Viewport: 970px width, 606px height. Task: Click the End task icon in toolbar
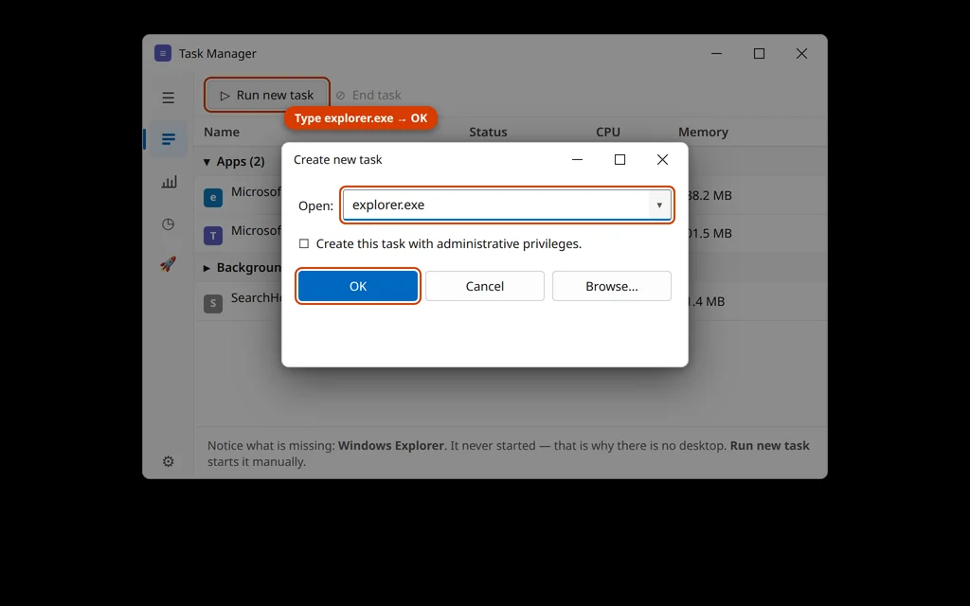[x=340, y=96]
